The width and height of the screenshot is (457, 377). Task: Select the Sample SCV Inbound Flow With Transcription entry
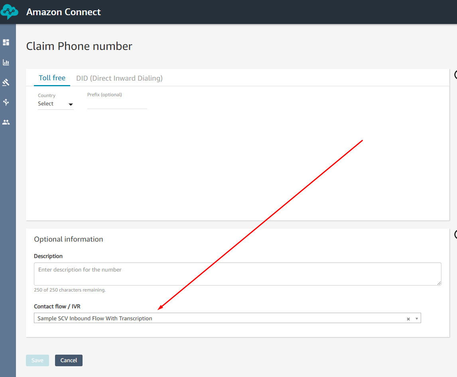pyautogui.click(x=95, y=318)
